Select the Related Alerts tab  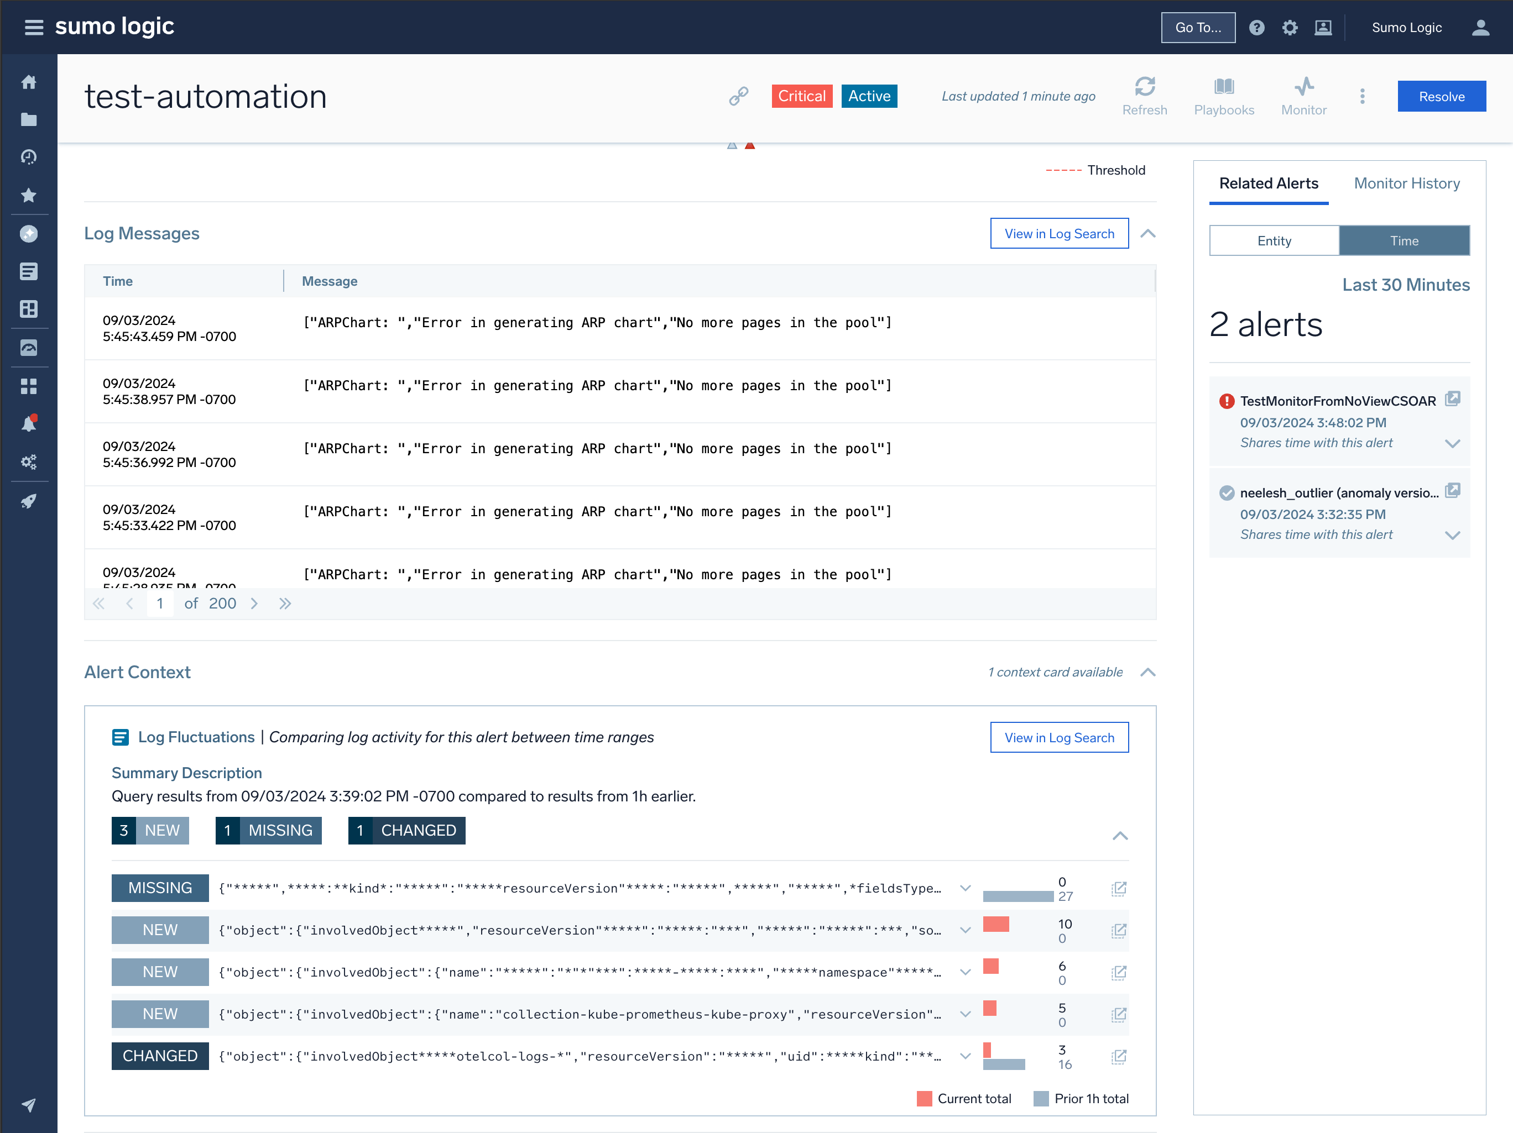click(1268, 183)
